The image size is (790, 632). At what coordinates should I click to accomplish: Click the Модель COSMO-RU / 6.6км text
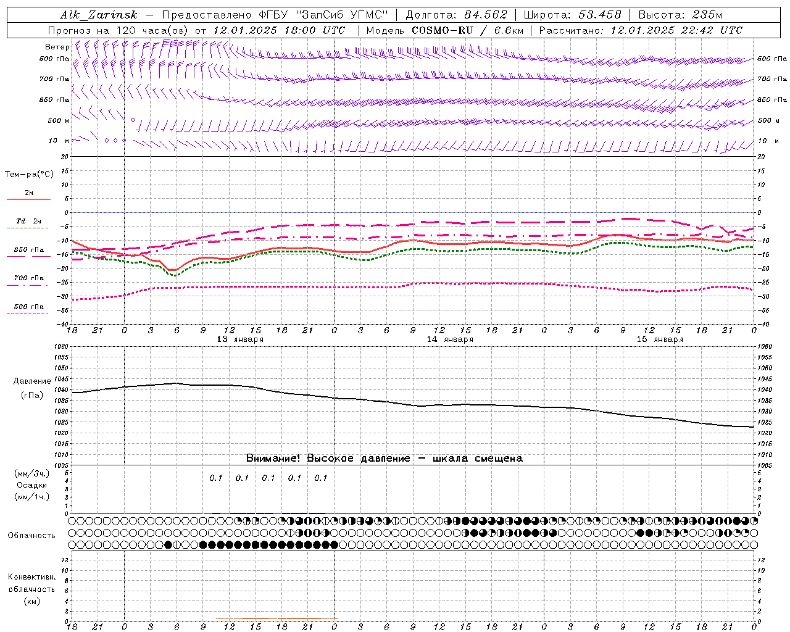[444, 30]
